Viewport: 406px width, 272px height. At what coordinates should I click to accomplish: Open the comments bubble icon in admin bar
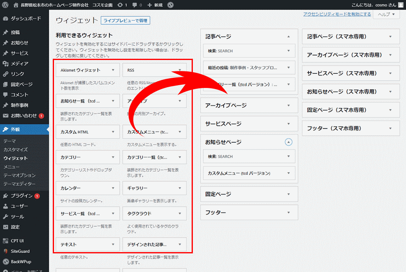coord(134,5)
